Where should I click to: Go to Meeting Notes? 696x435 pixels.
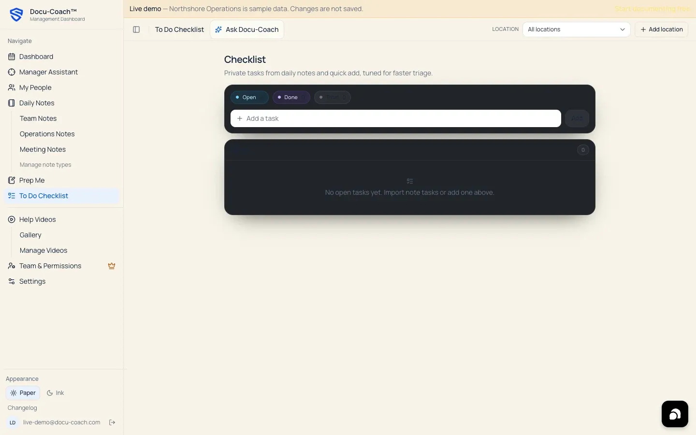point(43,149)
